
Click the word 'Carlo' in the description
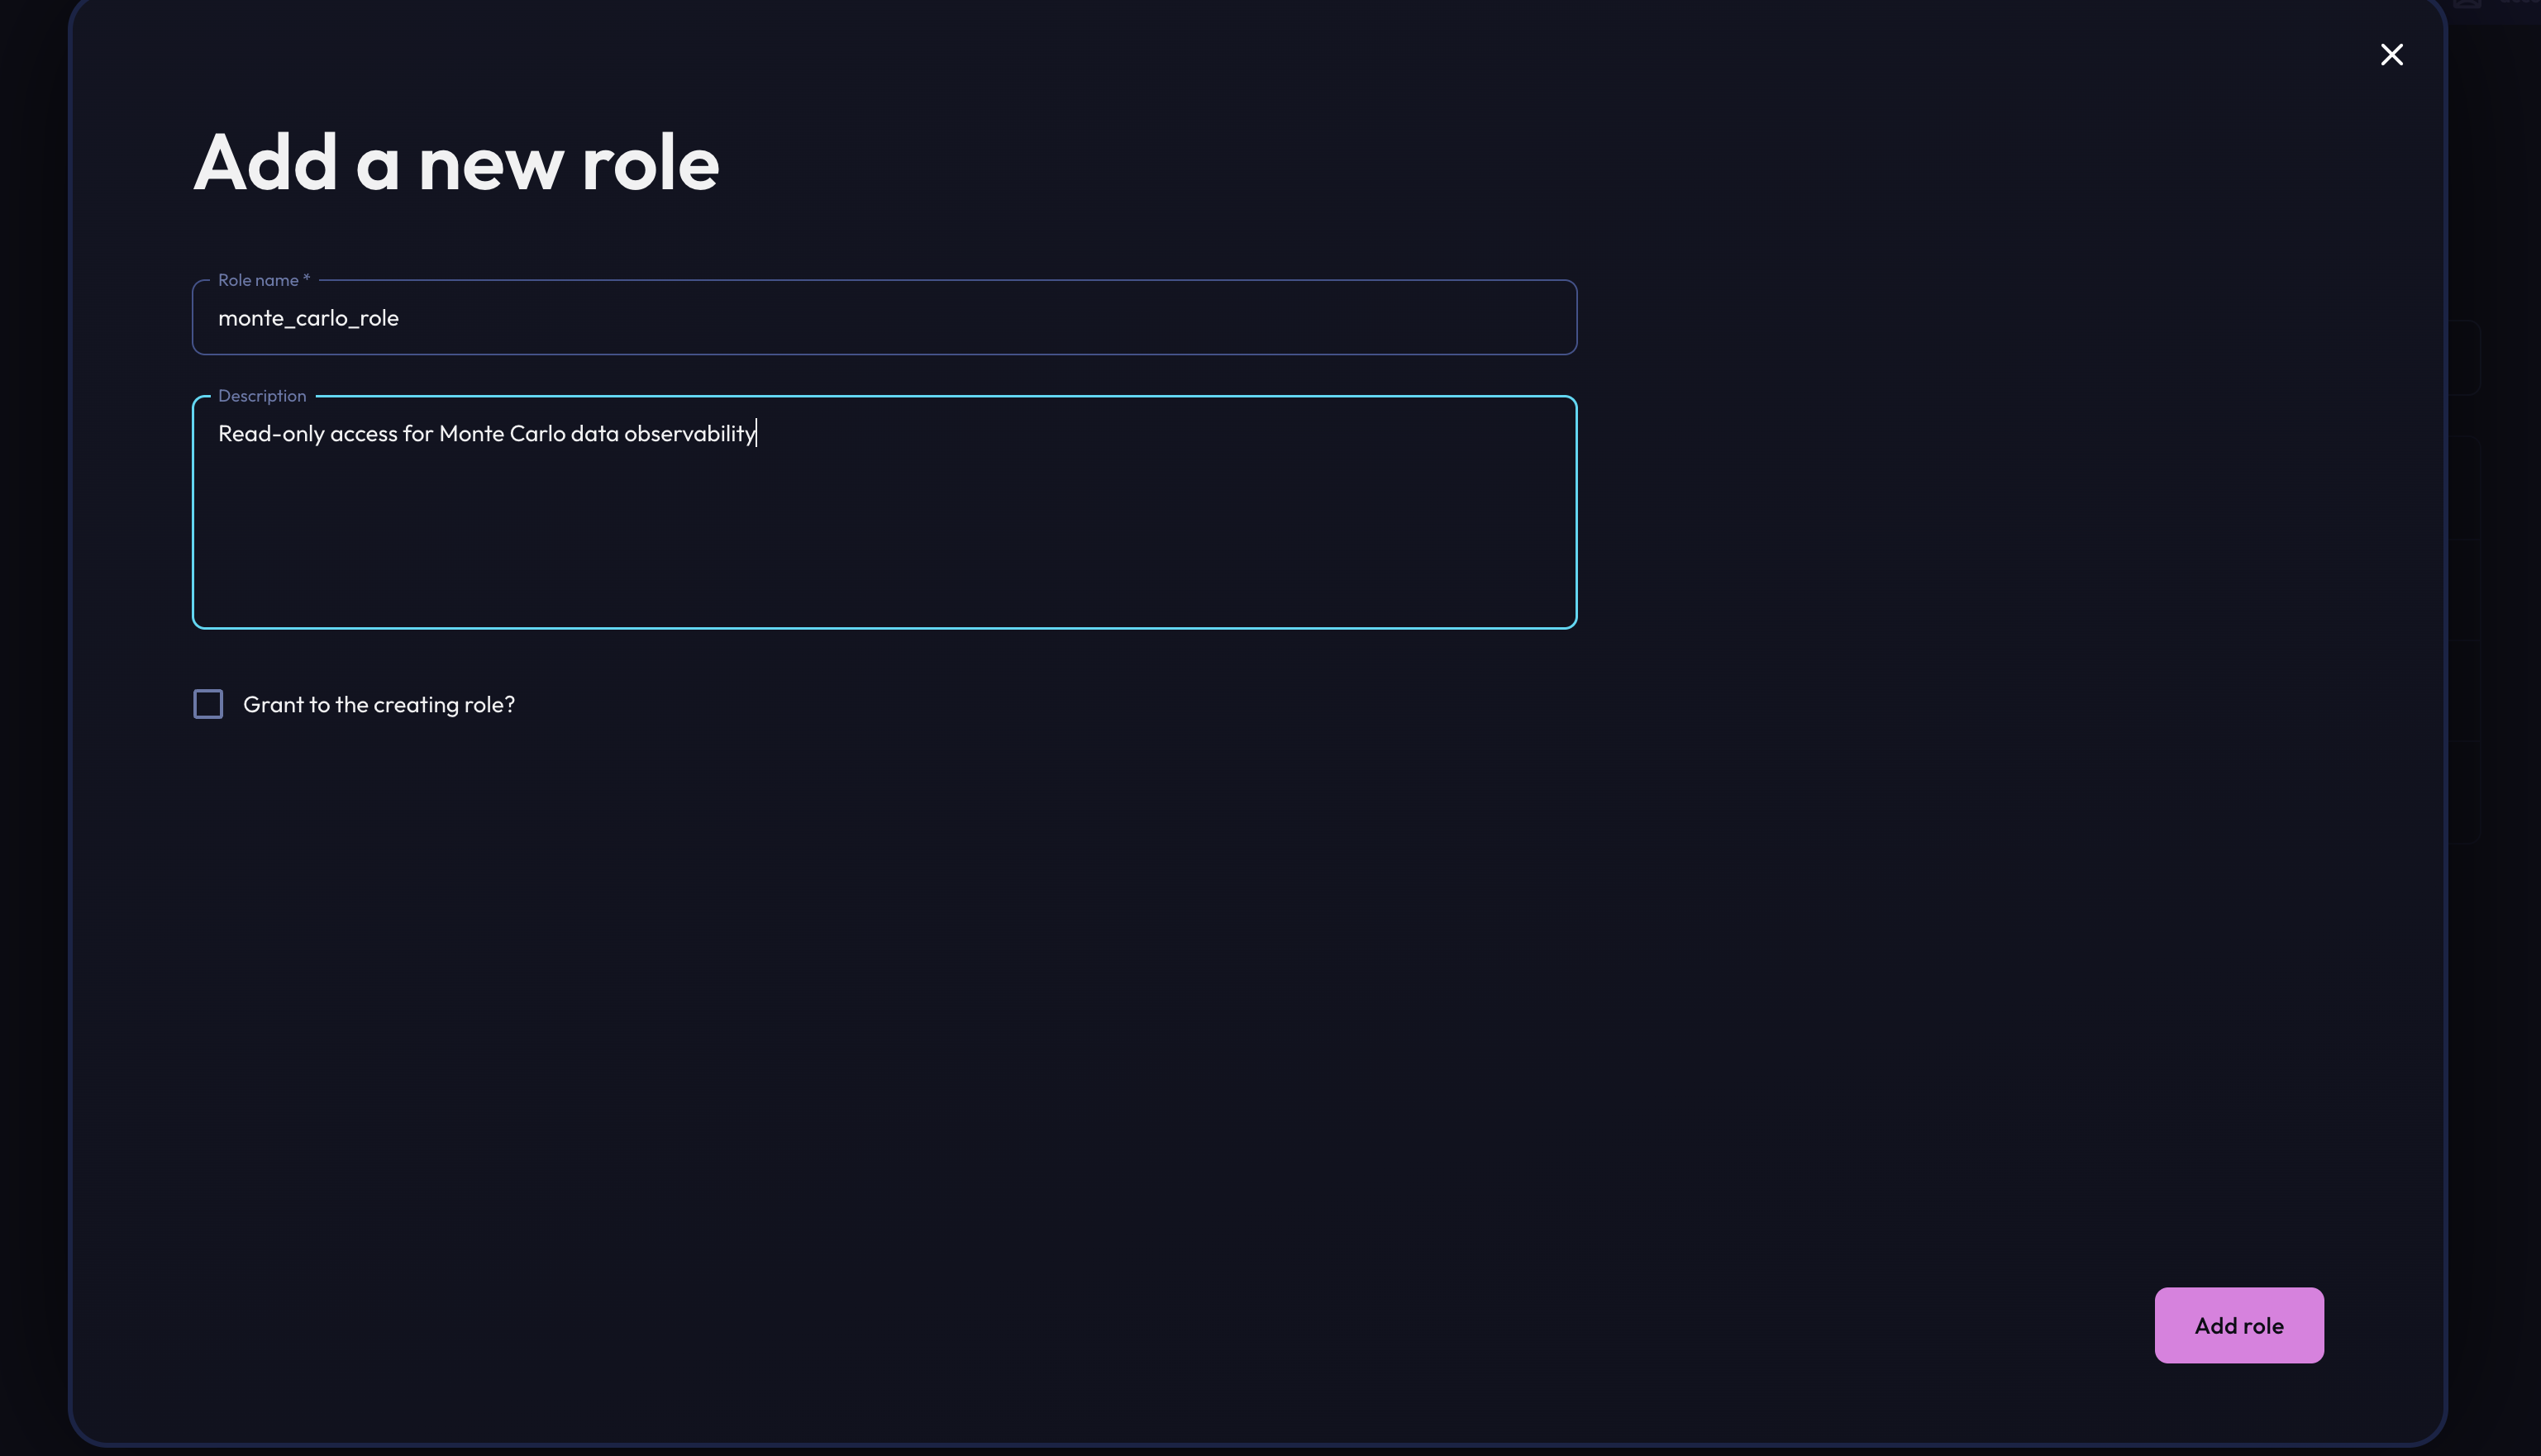[537, 434]
